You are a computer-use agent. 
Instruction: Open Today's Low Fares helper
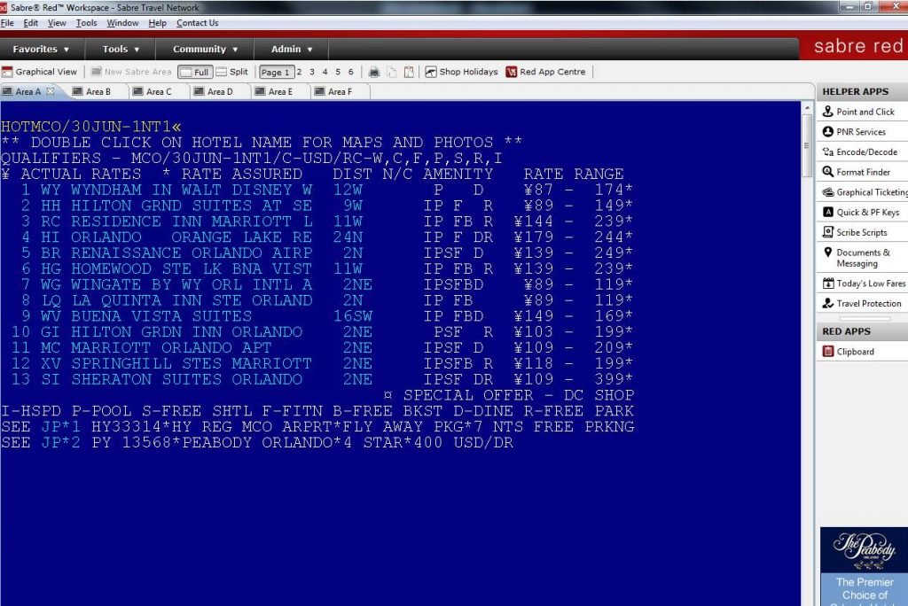pyautogui.click(x=865, y=283)
